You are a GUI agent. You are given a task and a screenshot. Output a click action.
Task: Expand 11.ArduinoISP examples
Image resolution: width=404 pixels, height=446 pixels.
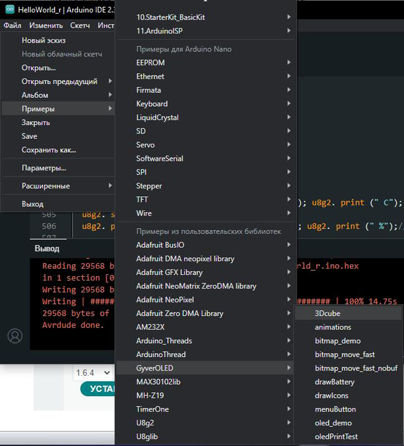206,31
